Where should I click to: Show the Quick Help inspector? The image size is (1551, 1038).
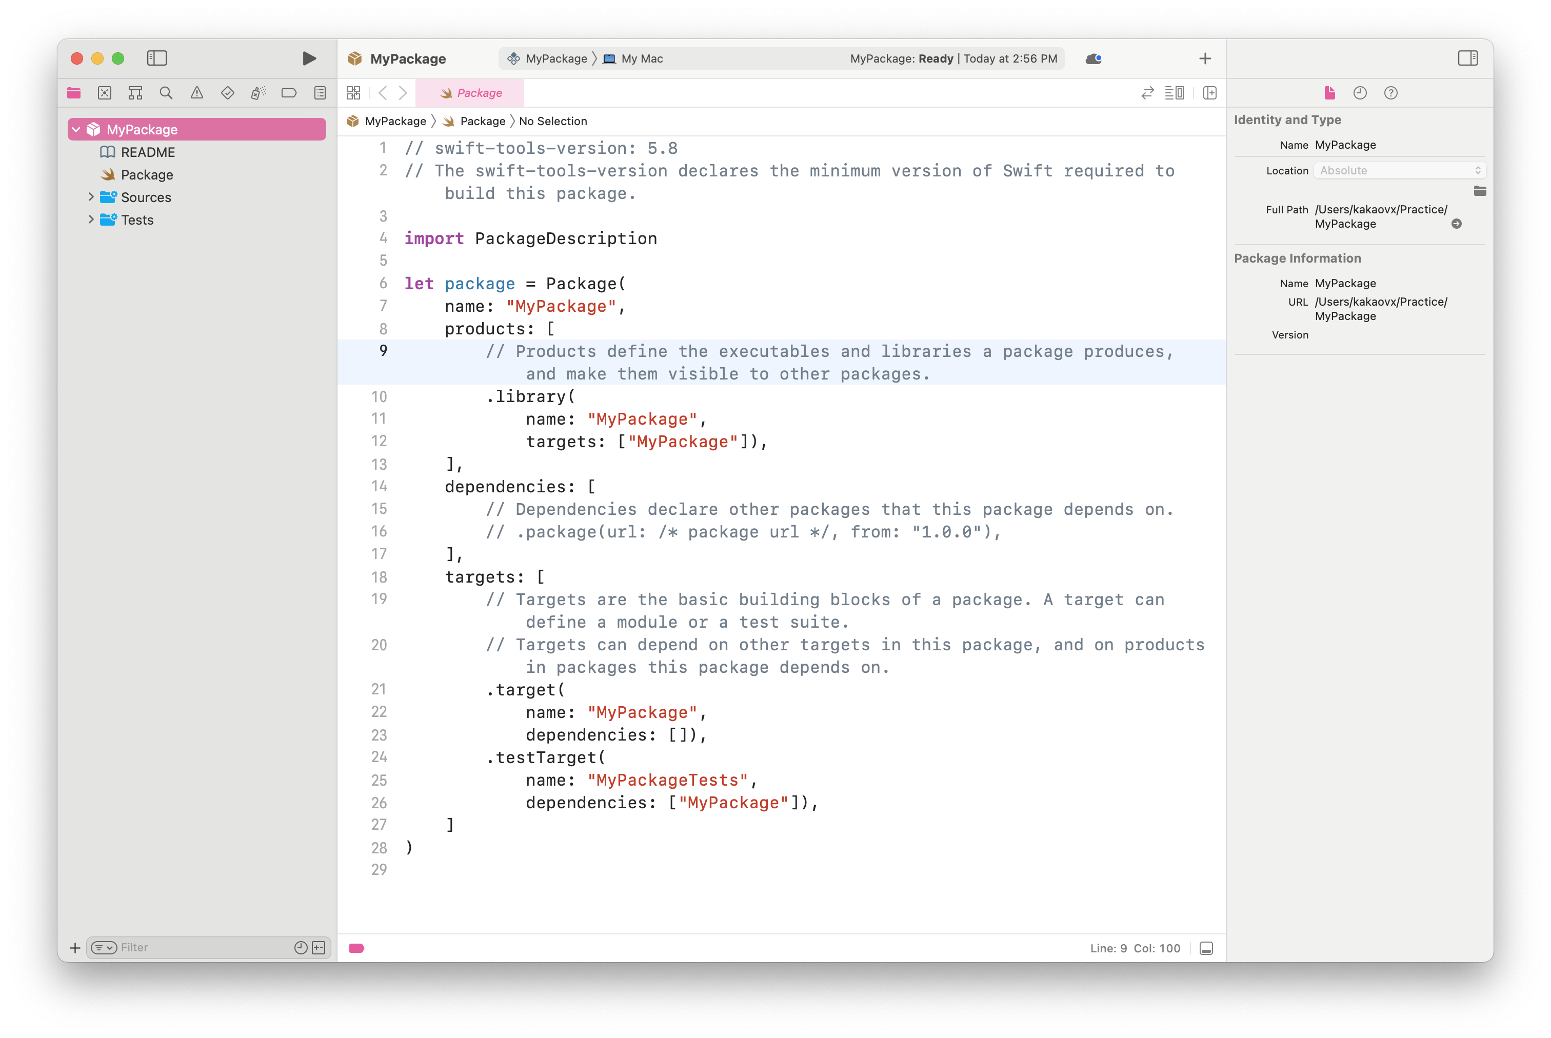(x=1391, y=93)
